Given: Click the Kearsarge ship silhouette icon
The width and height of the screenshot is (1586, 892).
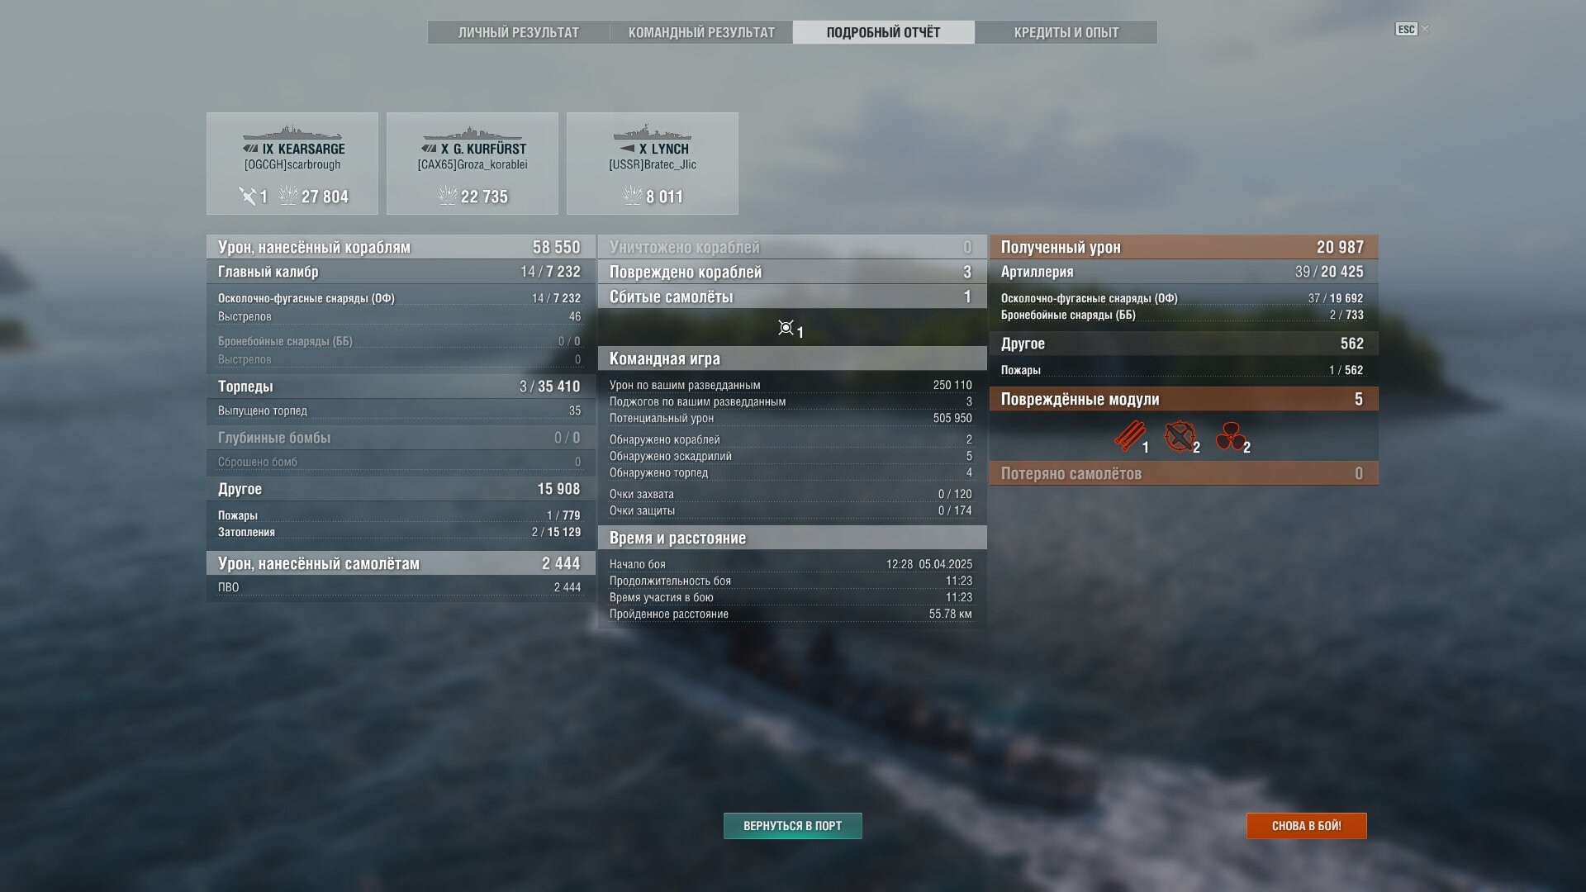Looking at the screenshot, I should coord(292,133).
